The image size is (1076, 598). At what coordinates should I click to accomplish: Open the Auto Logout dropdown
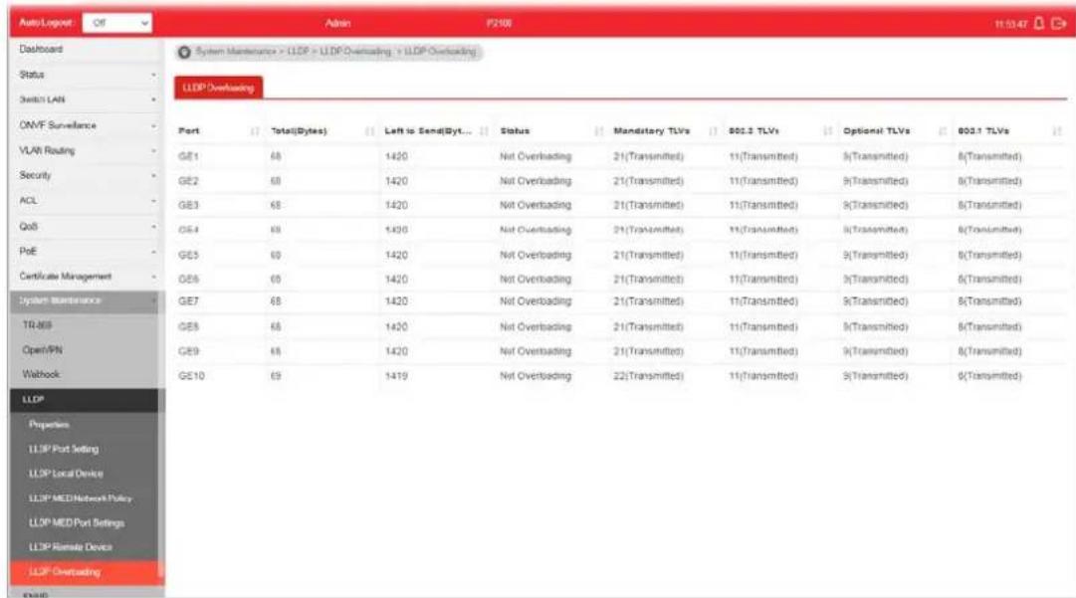pos(117,23)
